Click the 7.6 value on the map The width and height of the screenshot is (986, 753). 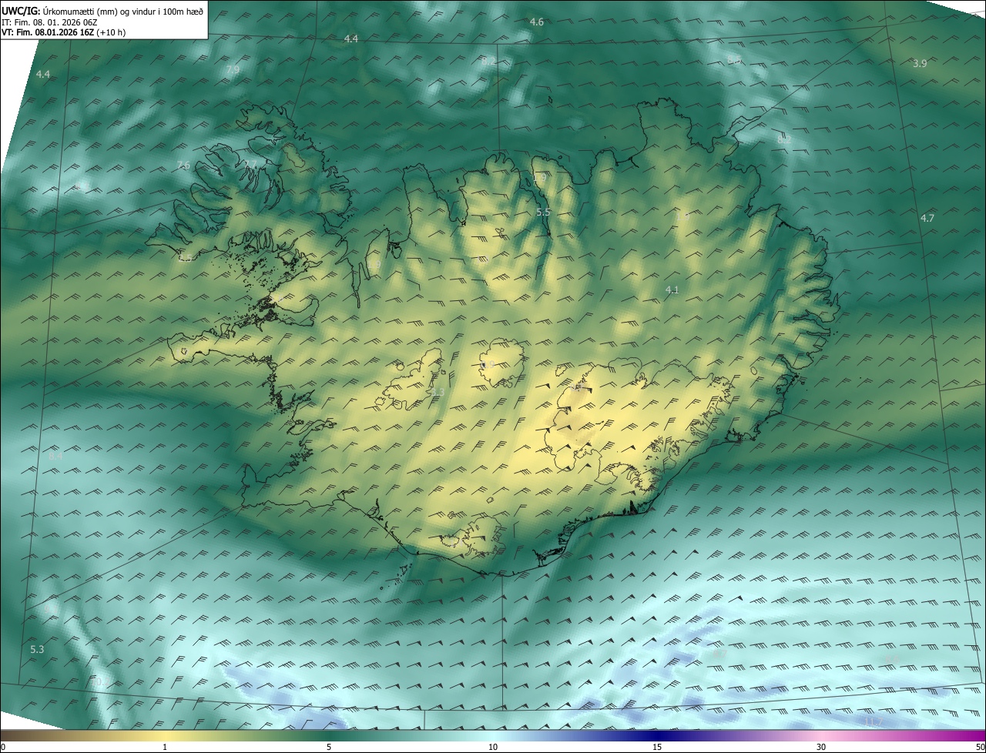tap(183, 166)
